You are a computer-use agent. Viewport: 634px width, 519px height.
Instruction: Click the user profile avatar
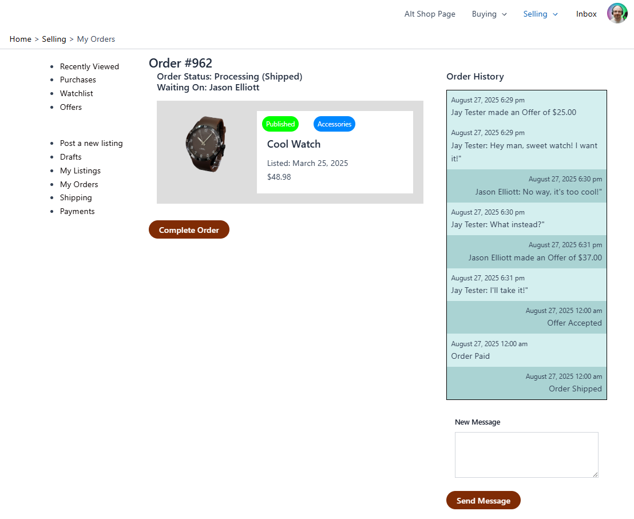tap(617, 14)
